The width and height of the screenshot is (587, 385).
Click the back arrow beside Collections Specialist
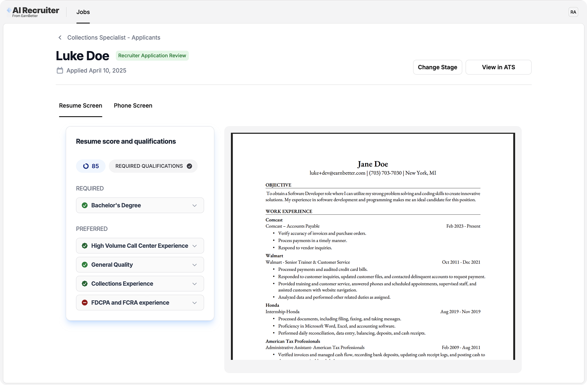tap(60, 38)
